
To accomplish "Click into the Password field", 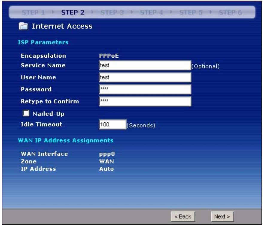I will [x=145, y=89].
